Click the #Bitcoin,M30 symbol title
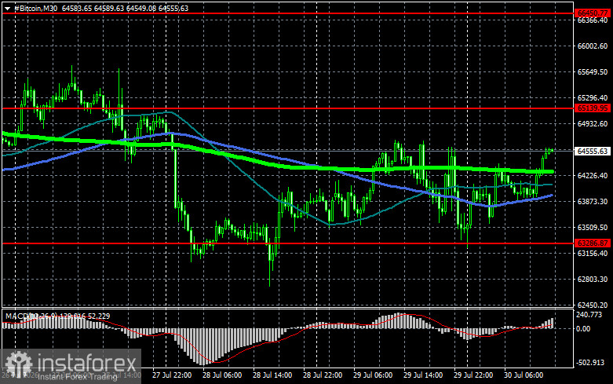The image size is (613, 384). [35, 8]
